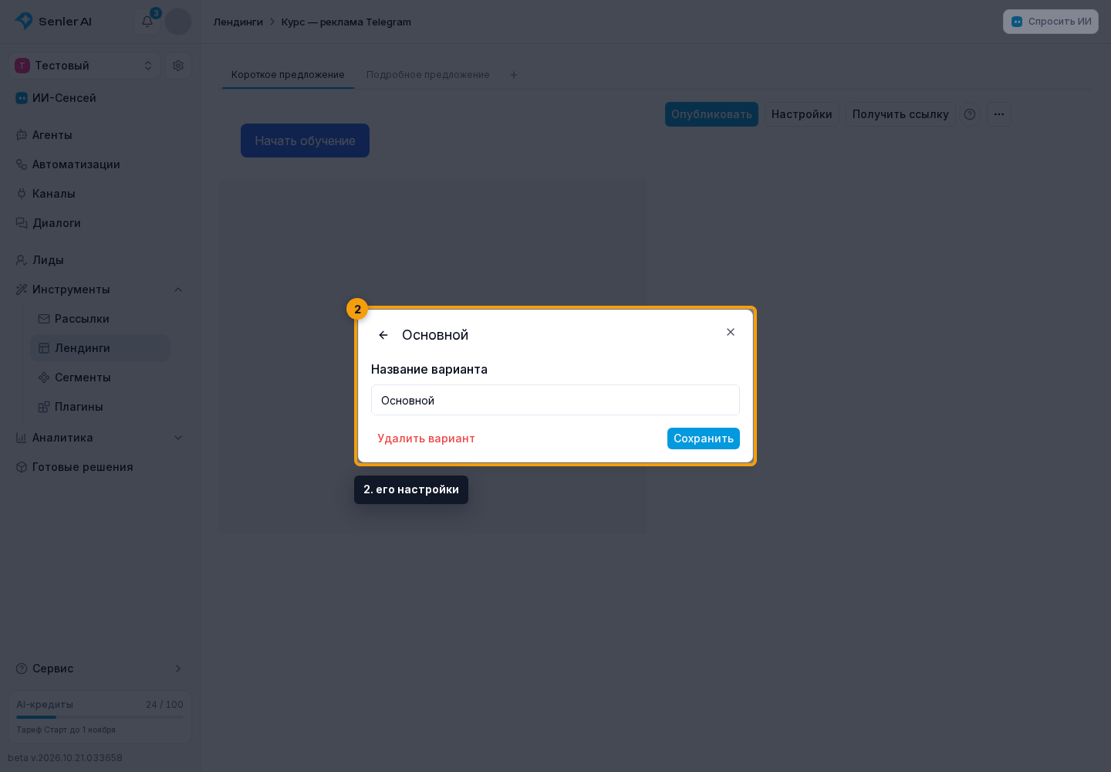Open the user avatar menu

[178, 22]
